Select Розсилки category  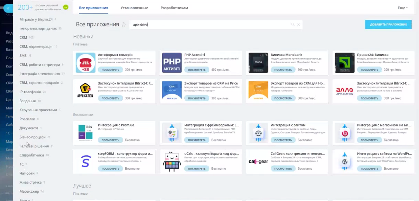point(27,119)
